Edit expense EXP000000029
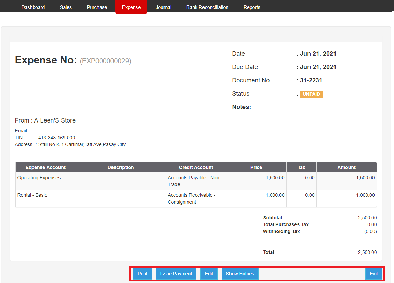Screen dimensions: 394x283 (x=209, y=274)
